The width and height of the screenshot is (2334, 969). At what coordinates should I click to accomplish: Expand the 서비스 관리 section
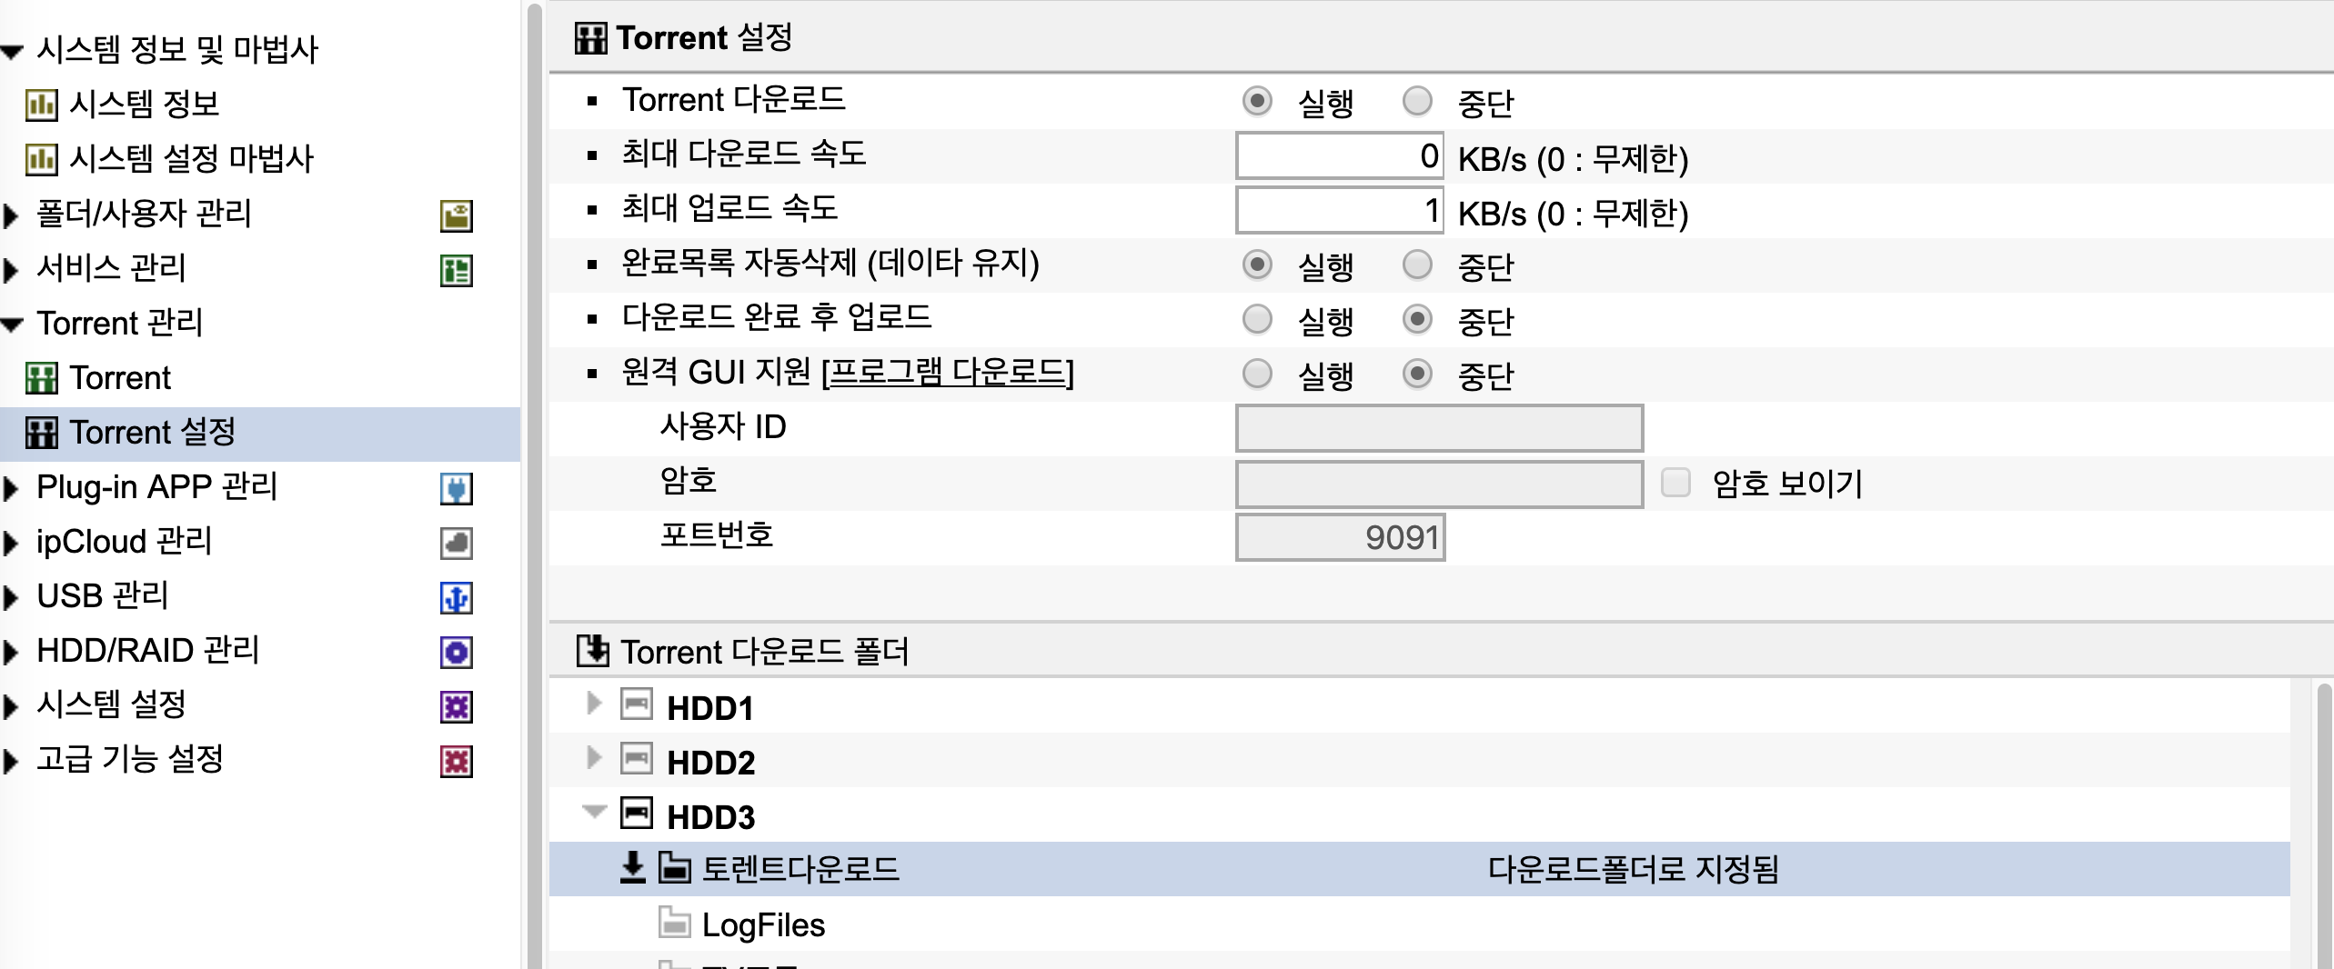tap(11, 270)
